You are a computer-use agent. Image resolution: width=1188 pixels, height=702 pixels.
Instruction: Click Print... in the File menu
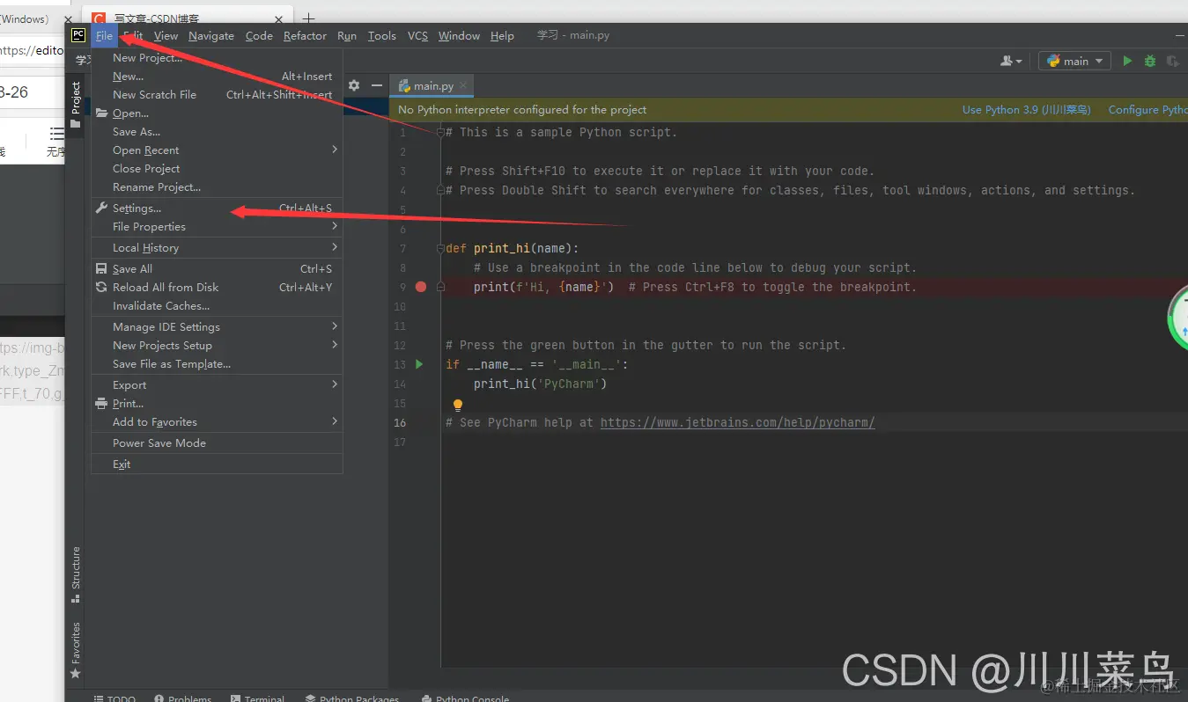pos(217,403)
